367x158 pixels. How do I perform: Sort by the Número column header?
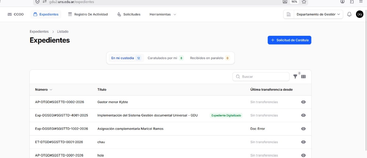[x=44, y=90]
